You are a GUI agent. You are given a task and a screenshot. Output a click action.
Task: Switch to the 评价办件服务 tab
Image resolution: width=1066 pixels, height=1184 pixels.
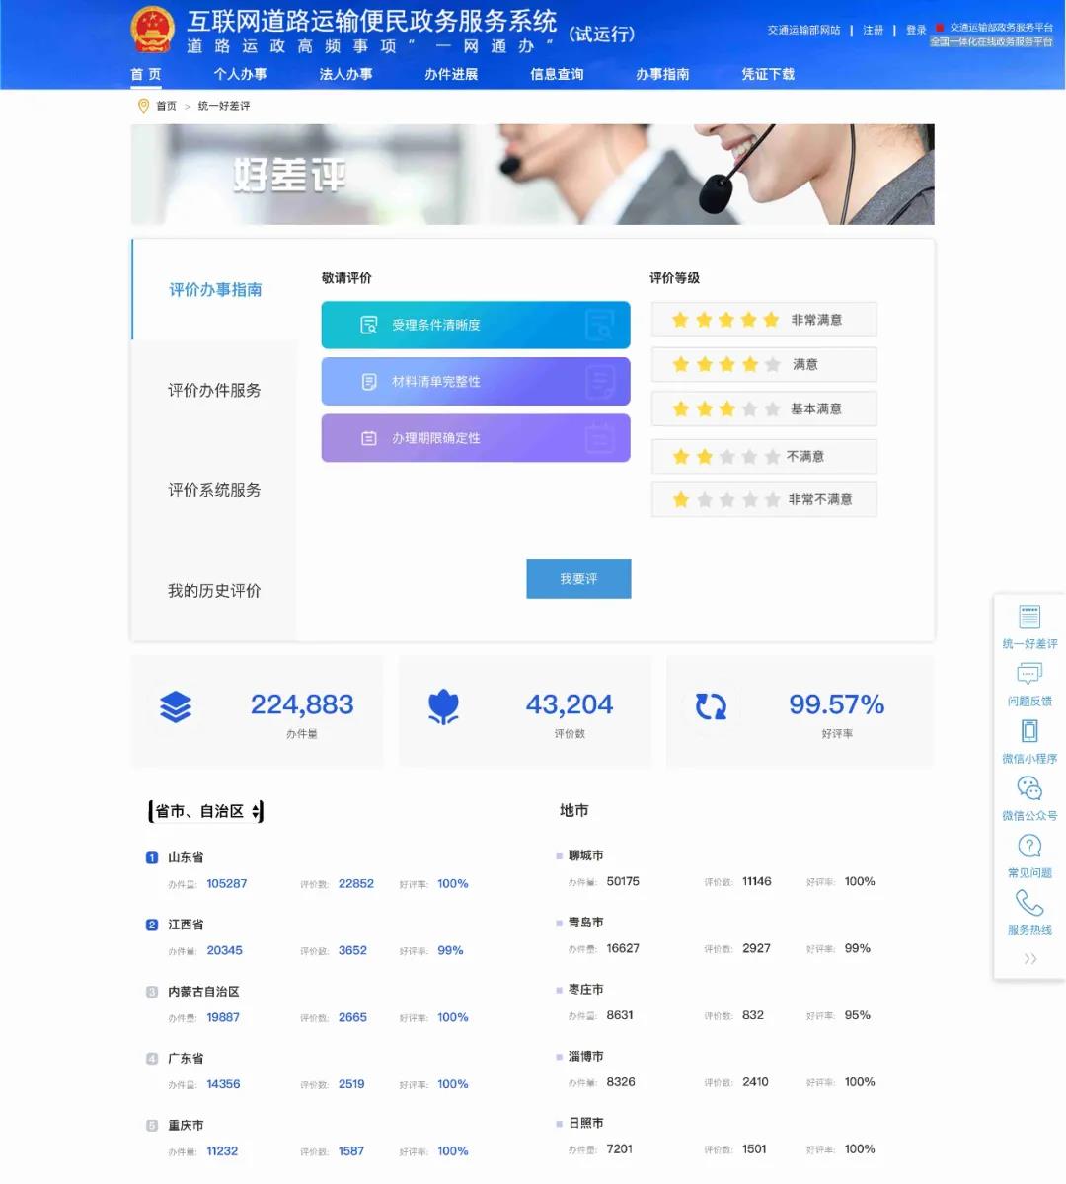pyautogui.click(x=214, y=391)
